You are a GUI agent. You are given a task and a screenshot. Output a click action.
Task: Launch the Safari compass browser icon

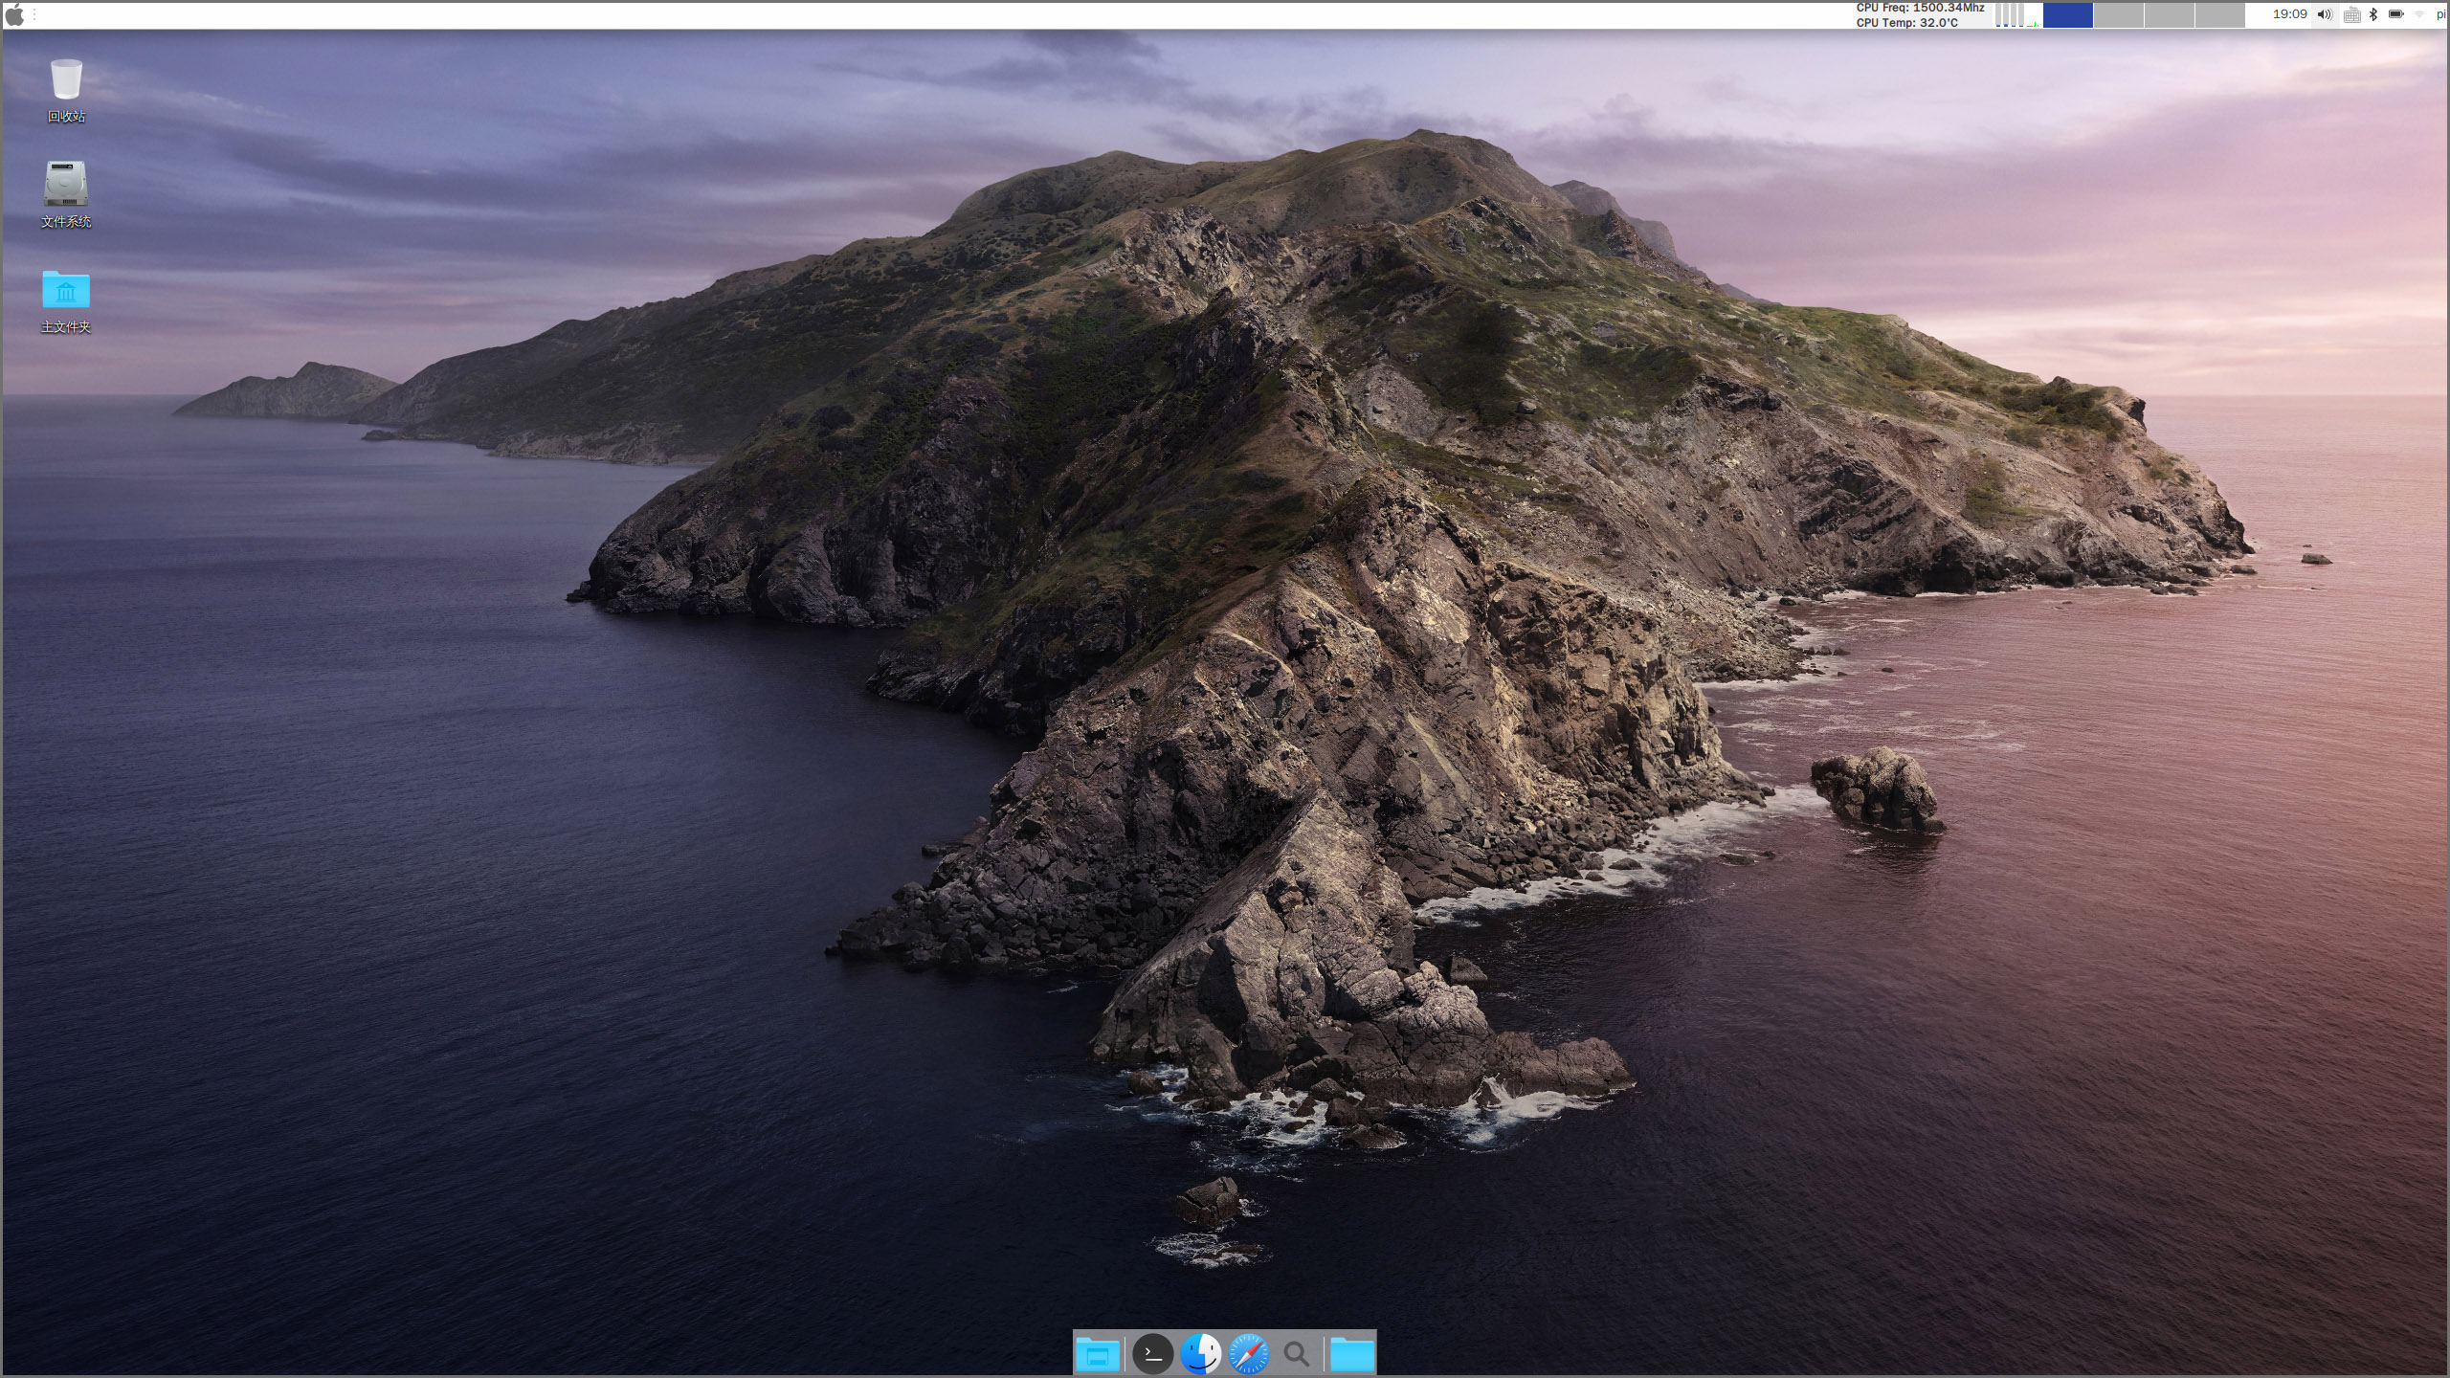1248,1354
